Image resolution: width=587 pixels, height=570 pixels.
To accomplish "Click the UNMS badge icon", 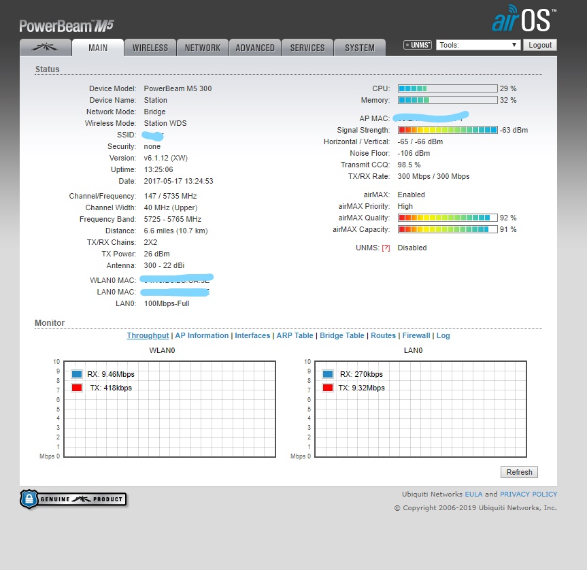I will tap(418, 45).
